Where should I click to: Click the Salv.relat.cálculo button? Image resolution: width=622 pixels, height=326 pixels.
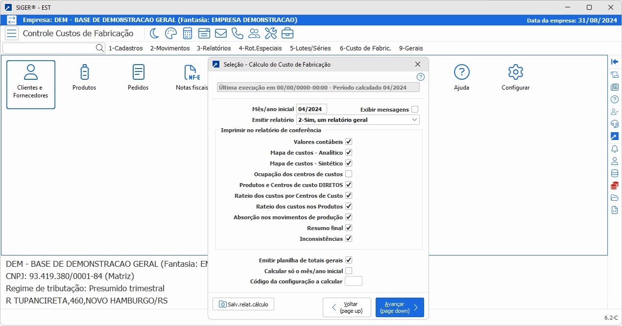243,304
